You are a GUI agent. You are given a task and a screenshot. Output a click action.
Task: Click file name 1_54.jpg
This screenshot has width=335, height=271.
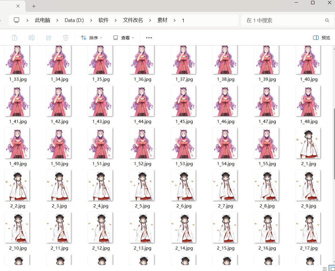click(x=225, y=164)
